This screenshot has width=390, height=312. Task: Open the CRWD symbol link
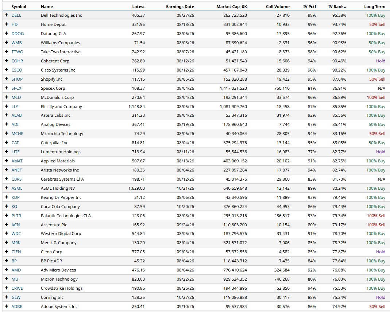(18, 288)
